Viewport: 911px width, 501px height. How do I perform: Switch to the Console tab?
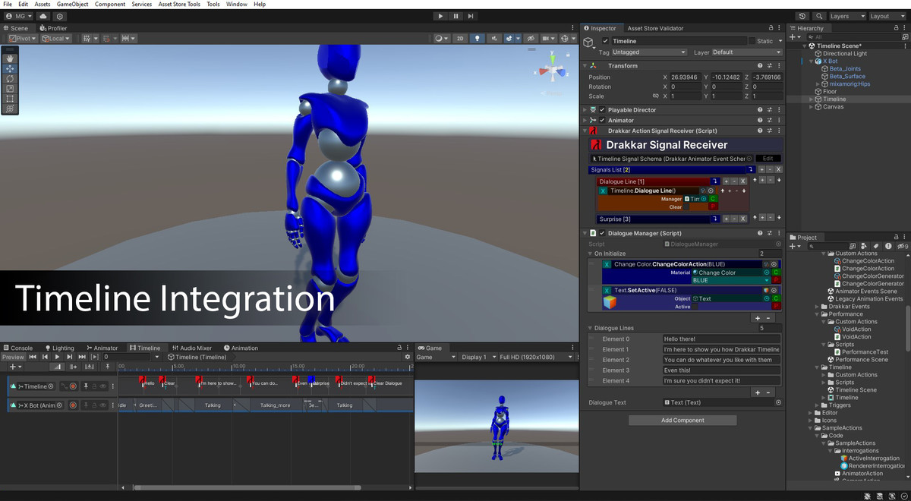(17, 348)
